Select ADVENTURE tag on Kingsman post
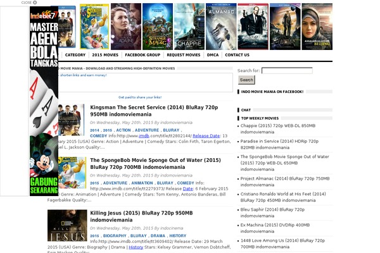The image size is (380, 253). pyautogui.click(x=147, y=130)
